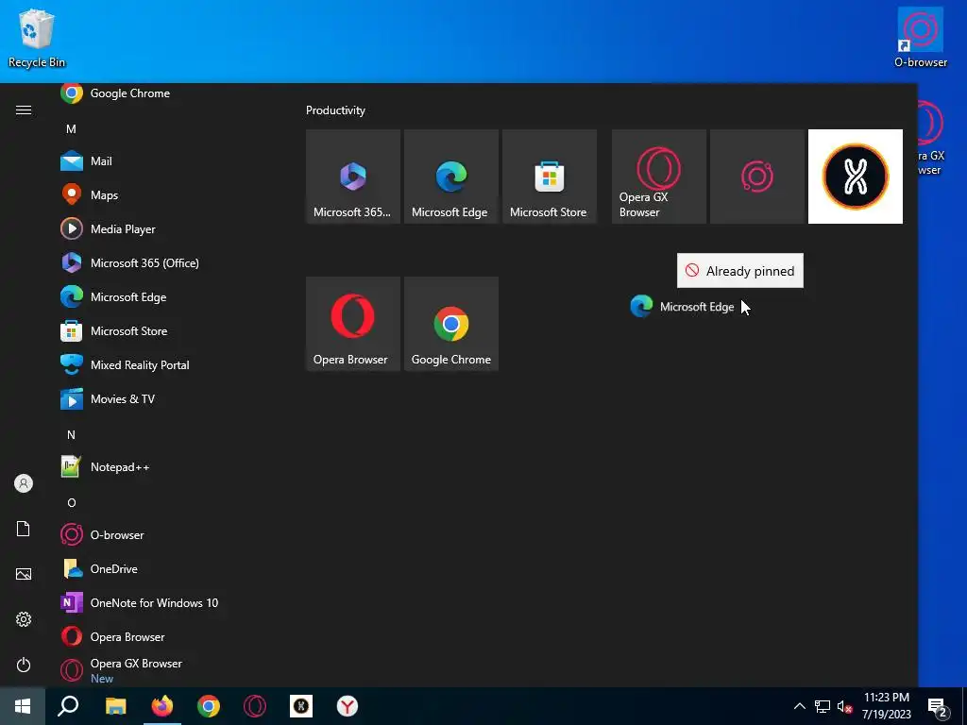The image size is (967, 725).
Task: Click the Power button in Start
Action: pyautogui.click(x=24, y=665)
